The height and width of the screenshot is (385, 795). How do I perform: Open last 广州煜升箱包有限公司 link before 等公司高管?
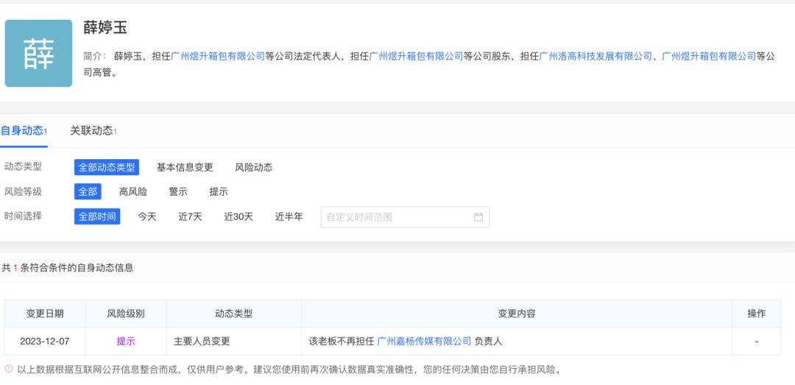coord(709,56)
